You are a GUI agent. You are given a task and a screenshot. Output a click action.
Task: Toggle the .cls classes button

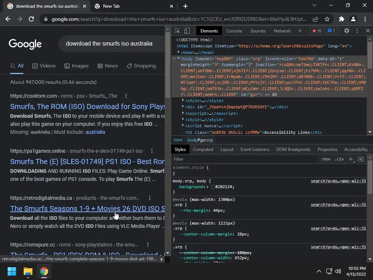[x=339, y=159]
